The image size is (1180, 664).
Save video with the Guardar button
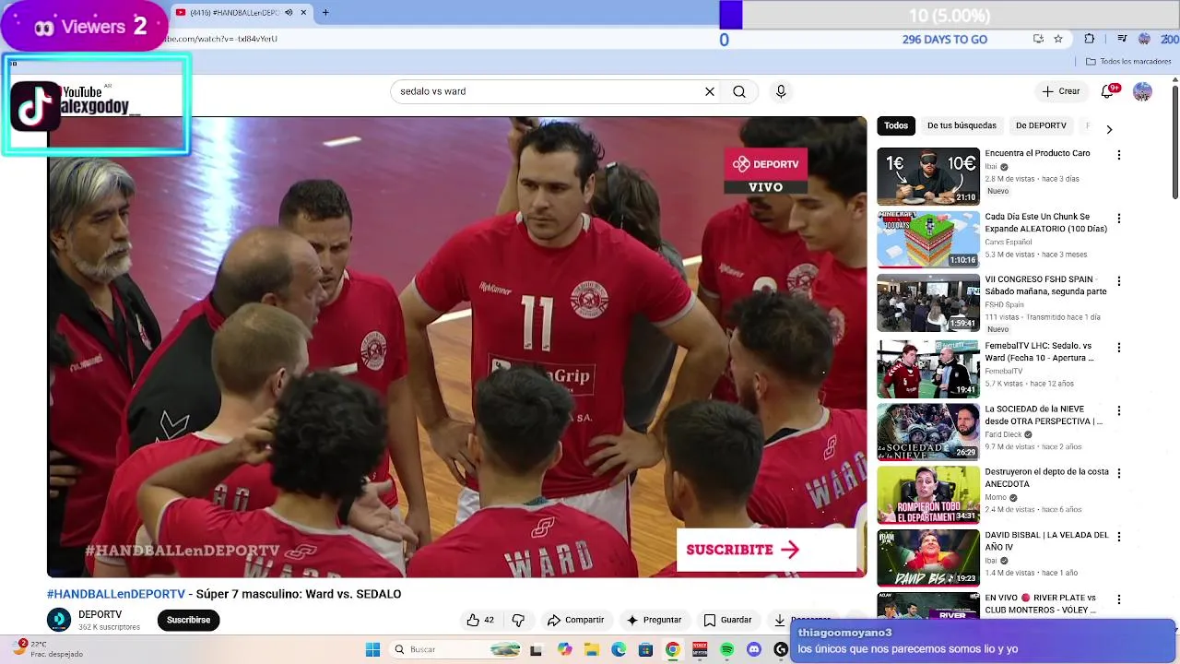(x=728, y=620)
